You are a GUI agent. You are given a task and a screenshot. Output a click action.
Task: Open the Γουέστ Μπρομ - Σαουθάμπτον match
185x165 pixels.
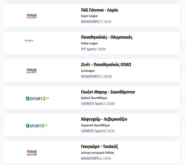[x=108, y=92]
